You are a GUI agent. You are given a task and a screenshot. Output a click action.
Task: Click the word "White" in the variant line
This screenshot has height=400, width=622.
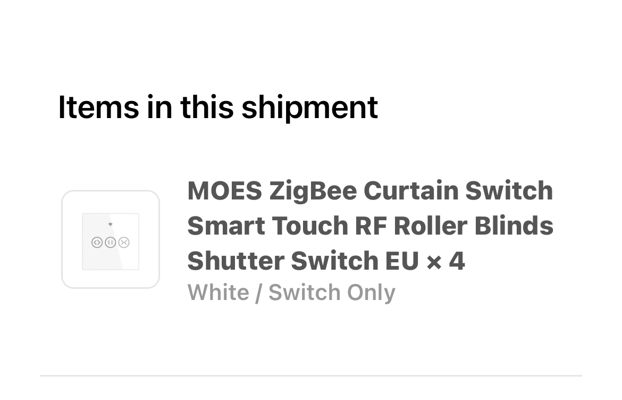tap(218, 292)
